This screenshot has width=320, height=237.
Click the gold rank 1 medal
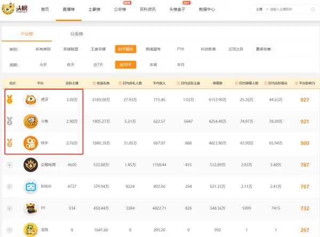(10, 99)
